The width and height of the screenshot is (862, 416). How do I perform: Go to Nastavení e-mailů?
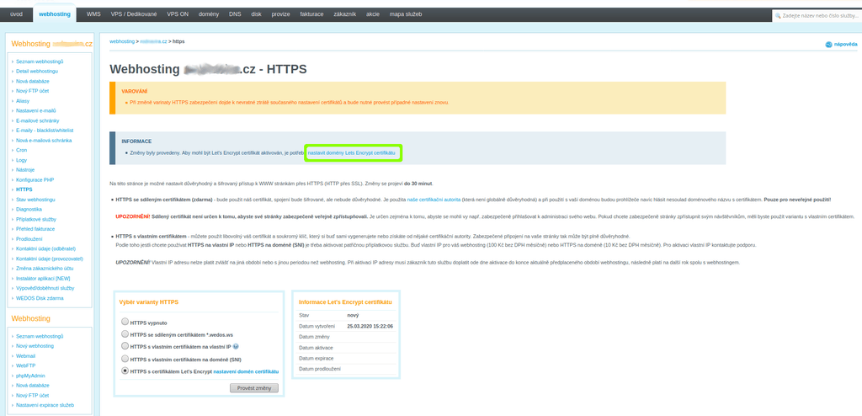tap(35, 110)
